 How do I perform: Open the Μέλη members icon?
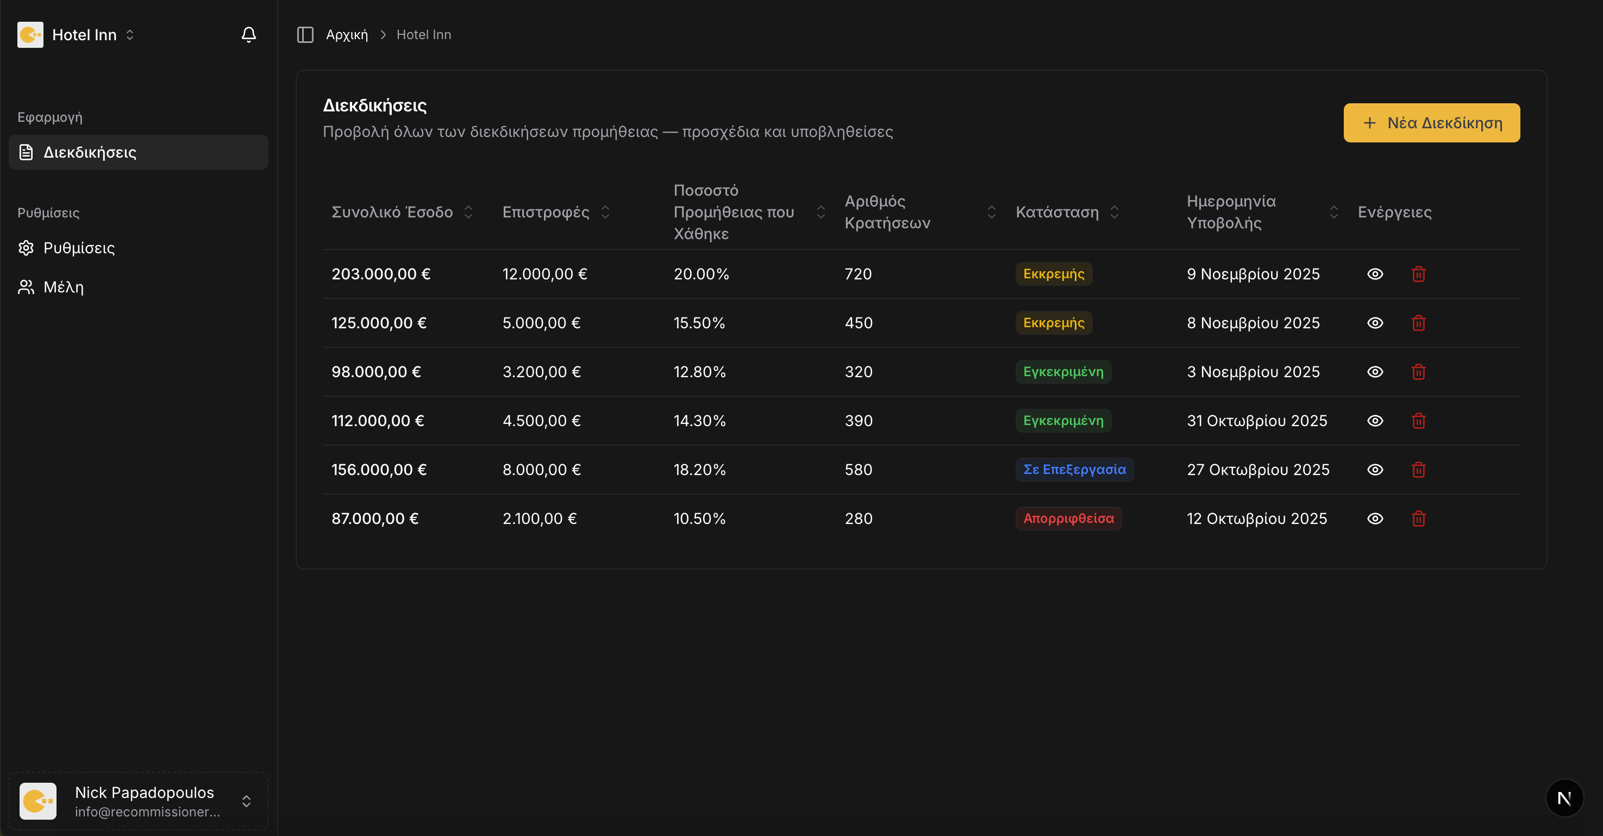26,286
